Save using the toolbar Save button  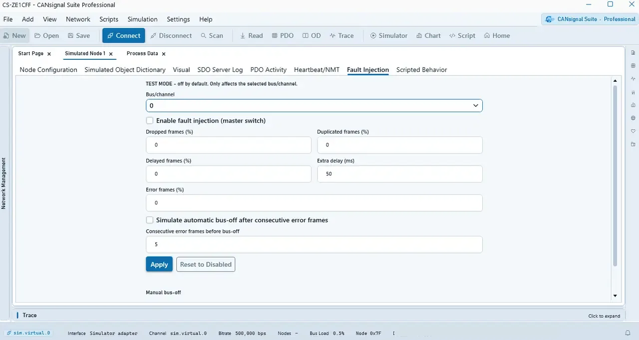[79, 35]
